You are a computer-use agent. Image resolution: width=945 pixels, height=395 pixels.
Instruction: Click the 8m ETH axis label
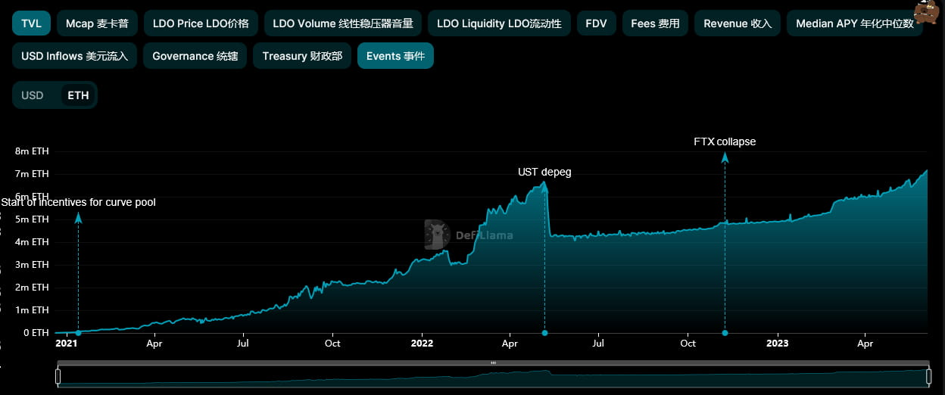coord(32,151)
